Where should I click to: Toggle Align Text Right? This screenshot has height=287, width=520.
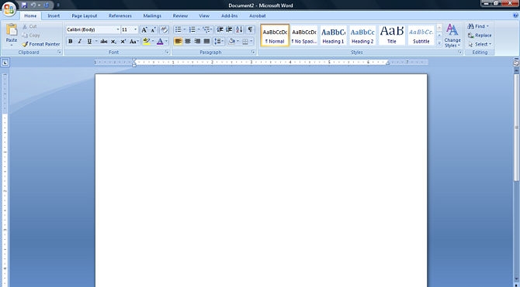pyautogui.click(x=197, y=41)
